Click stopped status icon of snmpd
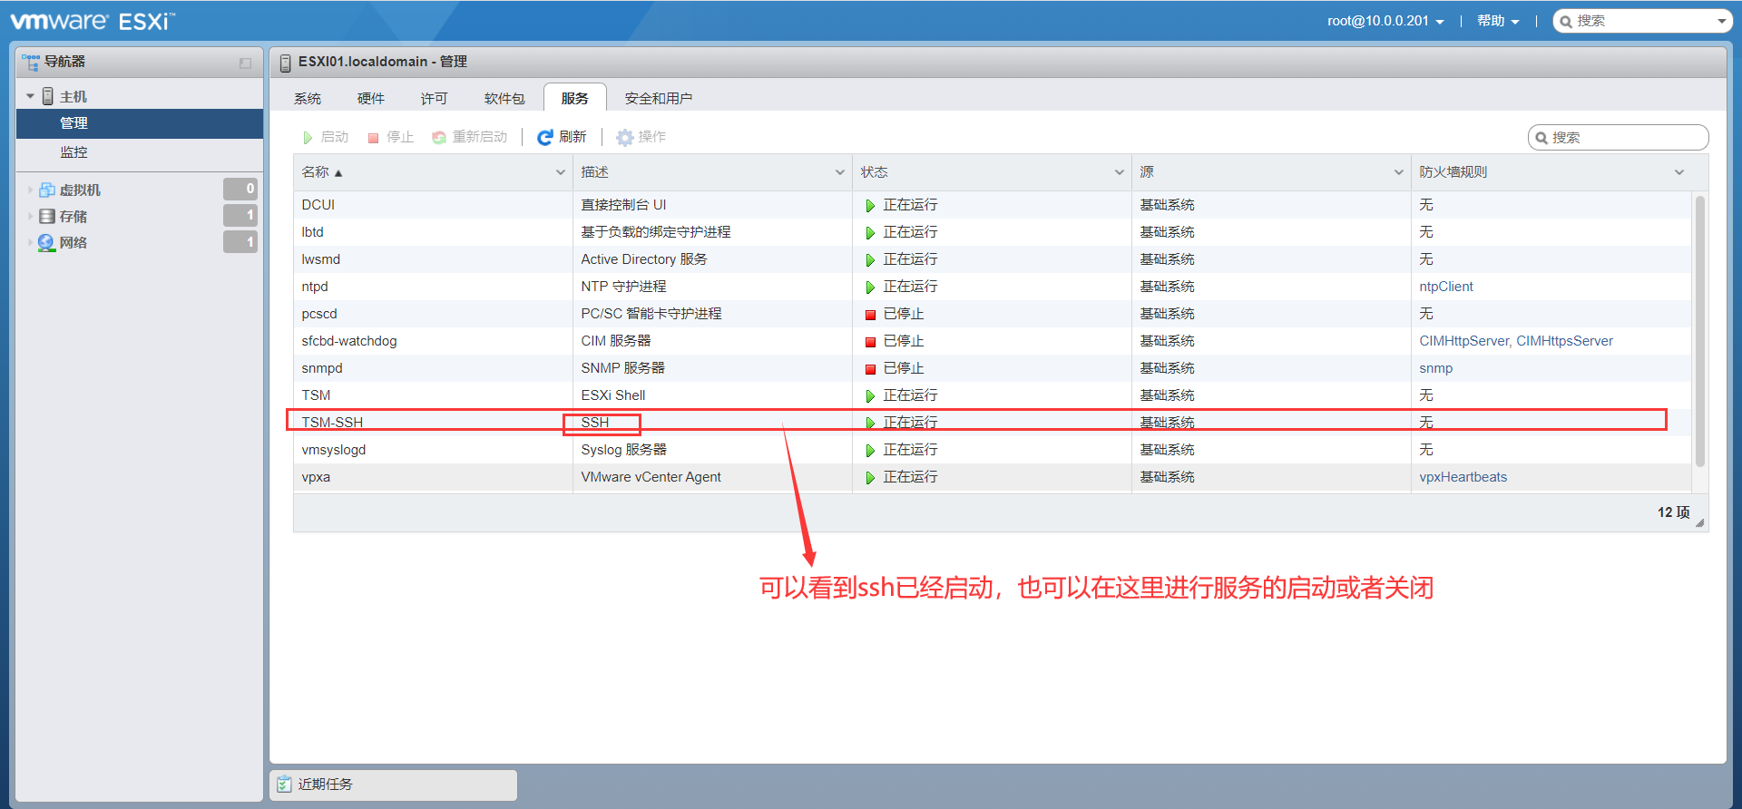Viewport: 1742px width, 809px height. [870, 369]
